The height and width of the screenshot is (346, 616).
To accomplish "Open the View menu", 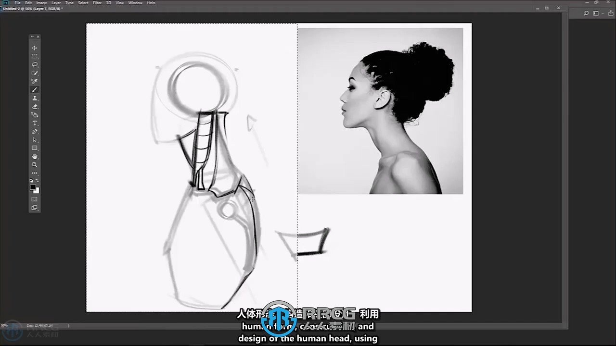I will (x=120, y=3).
